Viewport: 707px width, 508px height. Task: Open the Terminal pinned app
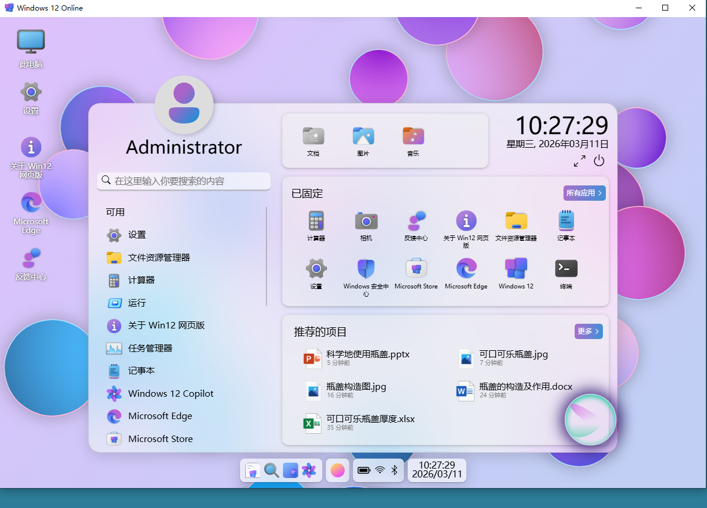point(566,269)
